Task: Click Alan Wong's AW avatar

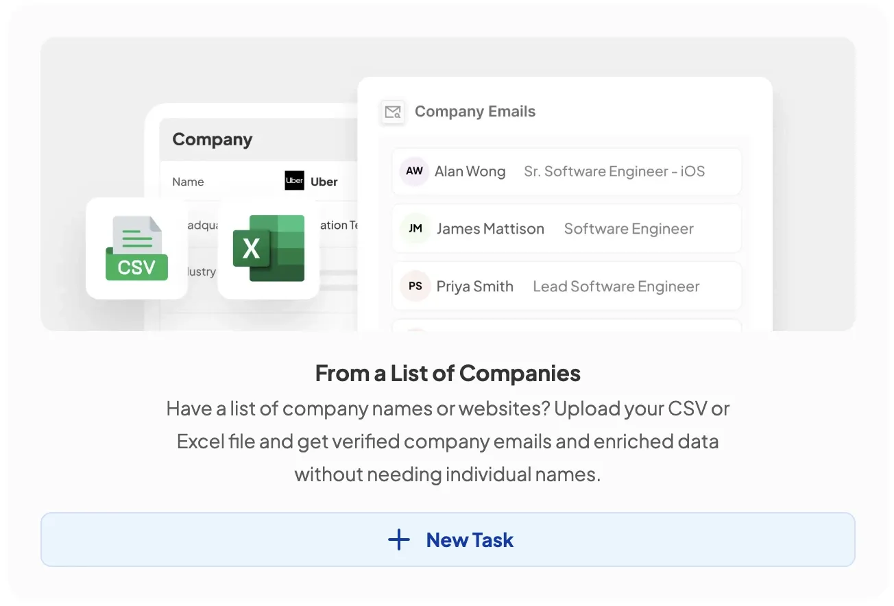Action: point(414,171)
